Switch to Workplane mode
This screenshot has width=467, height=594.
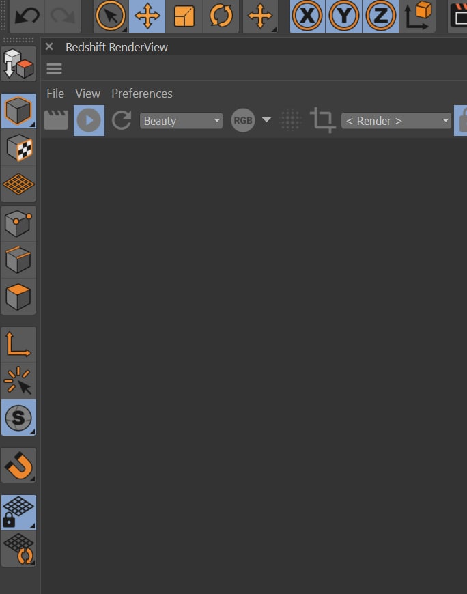(18, 184)
